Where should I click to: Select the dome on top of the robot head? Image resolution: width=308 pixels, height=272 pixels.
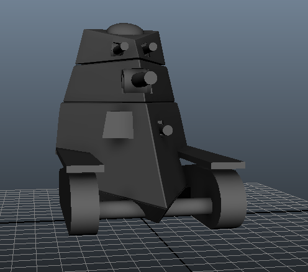(x=125, y=29)
